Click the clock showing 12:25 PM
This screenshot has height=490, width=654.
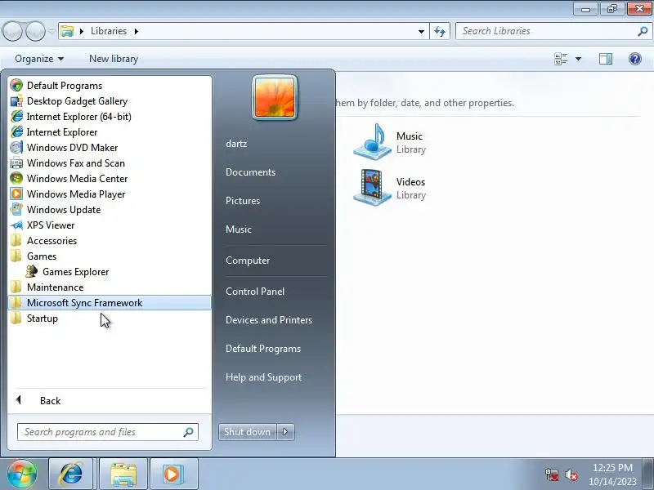click(612, 467)
